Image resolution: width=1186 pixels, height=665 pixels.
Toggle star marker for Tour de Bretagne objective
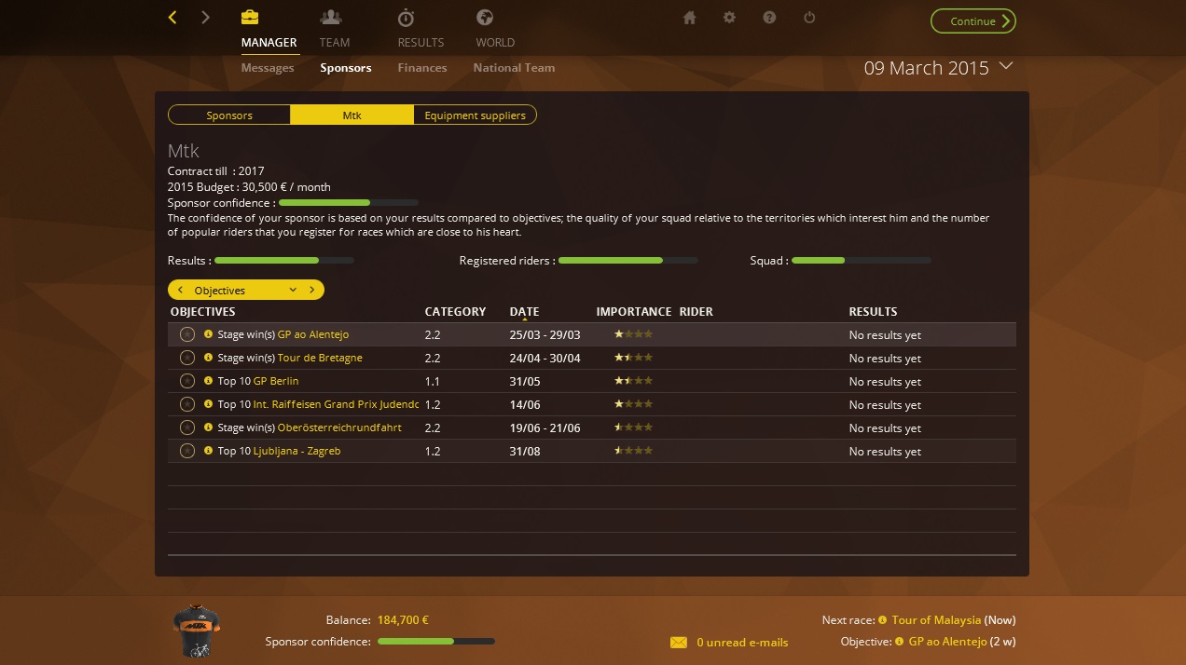[186, 358]
